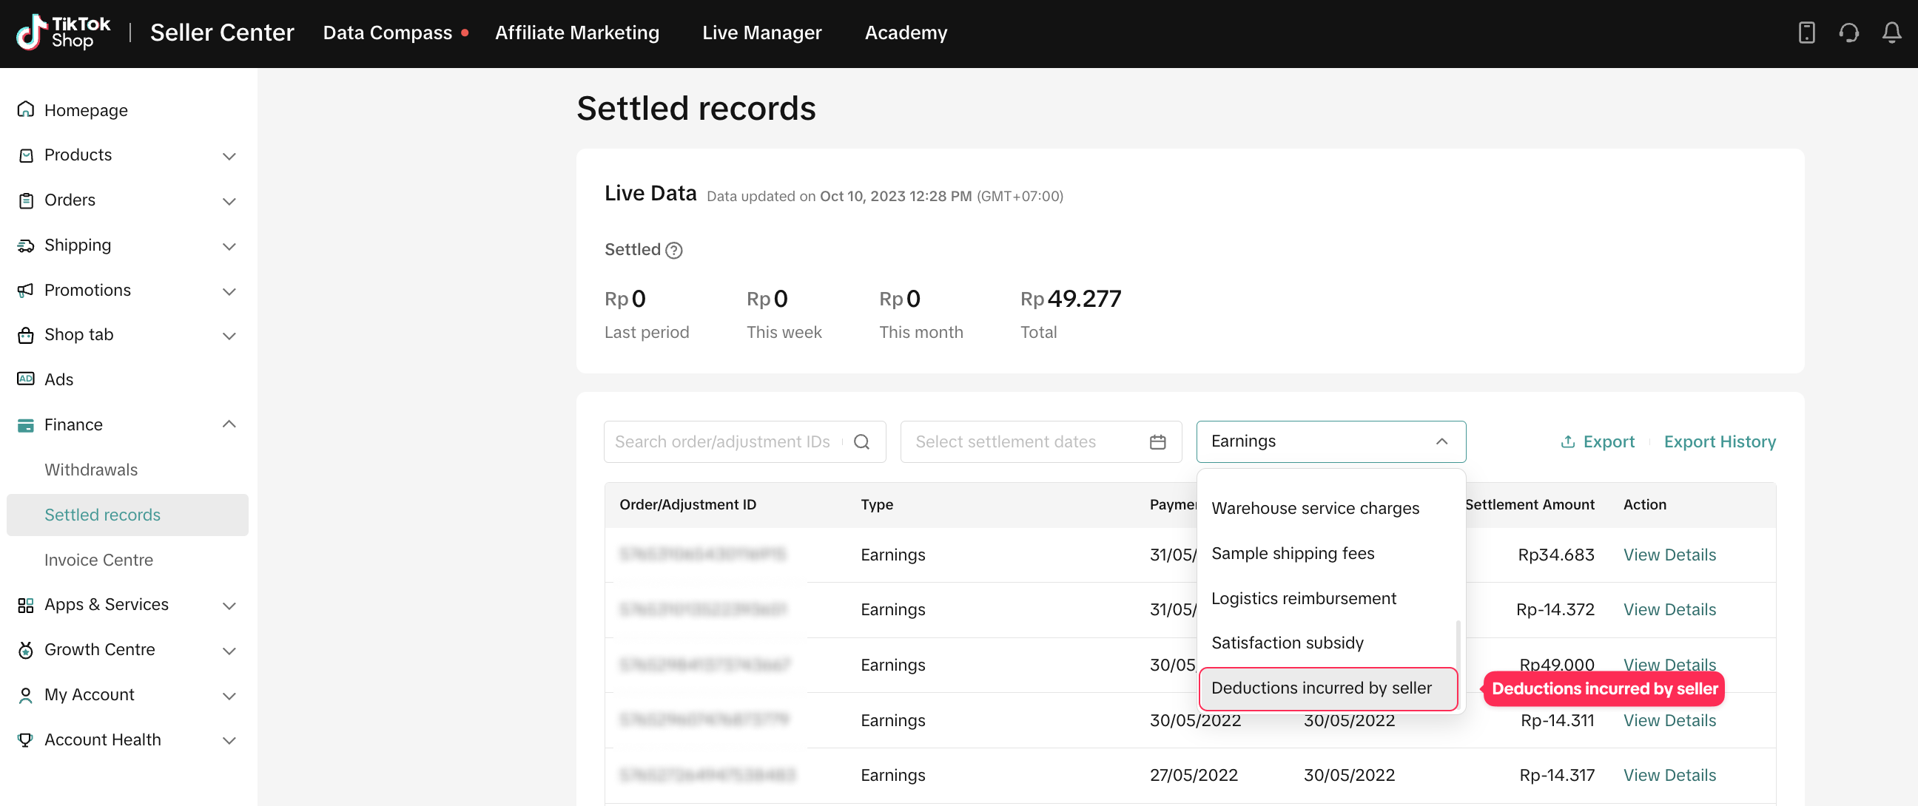This screenshot has width=1918, height=806.
Task: Focus the Search order/adjustment IDs field
Action: (722, 441)
